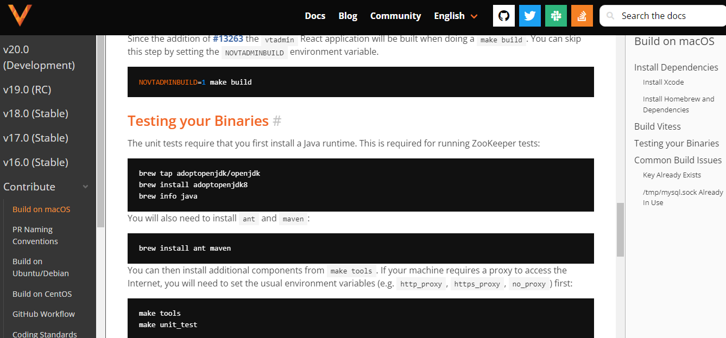Open the GitHub icon link
The height and width of the screenshot is (338, 726).
(x=503, y=16)
